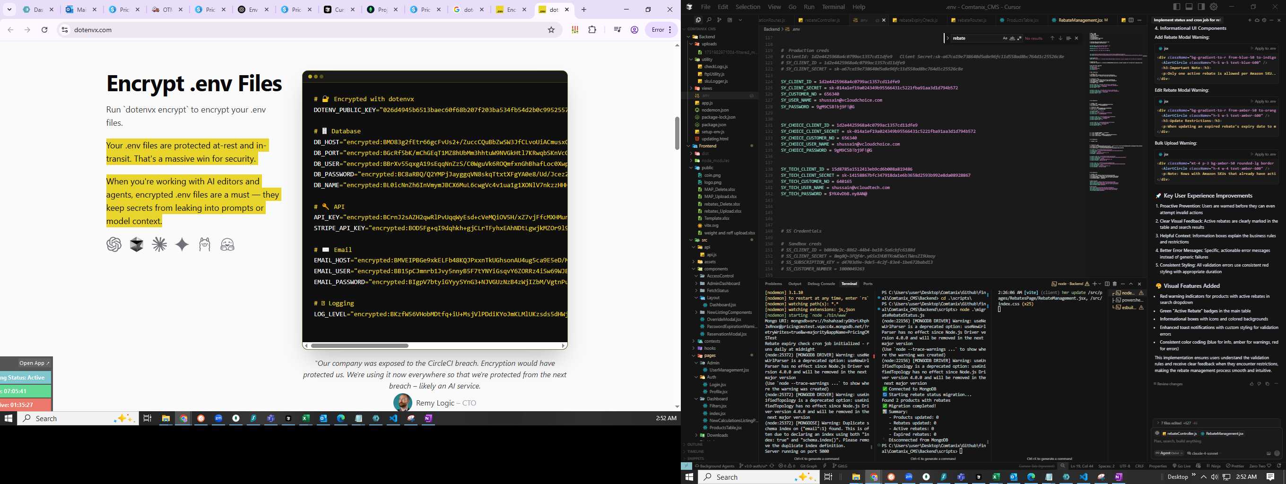Toggle Match Whole Word in find widget
1286x484 pixels.
coord(1012,38)
